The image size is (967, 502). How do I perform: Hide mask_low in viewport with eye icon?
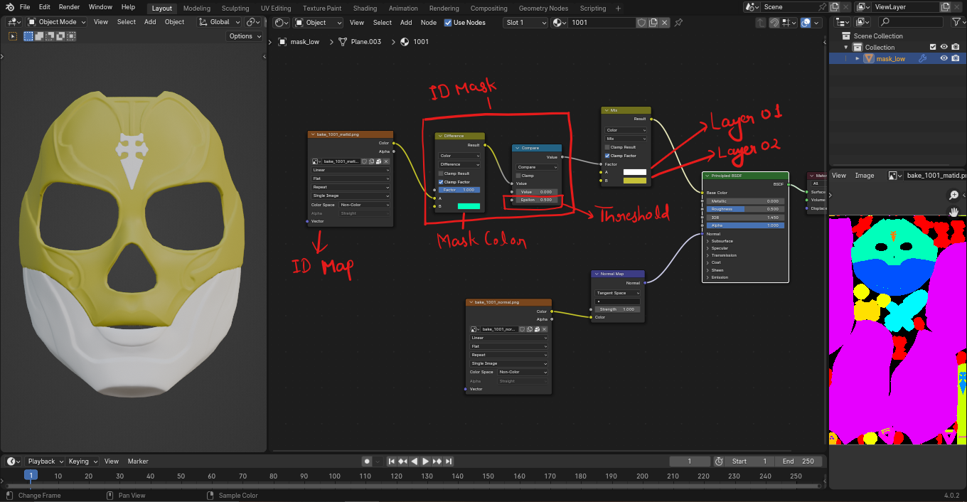(x=944, y=59)
